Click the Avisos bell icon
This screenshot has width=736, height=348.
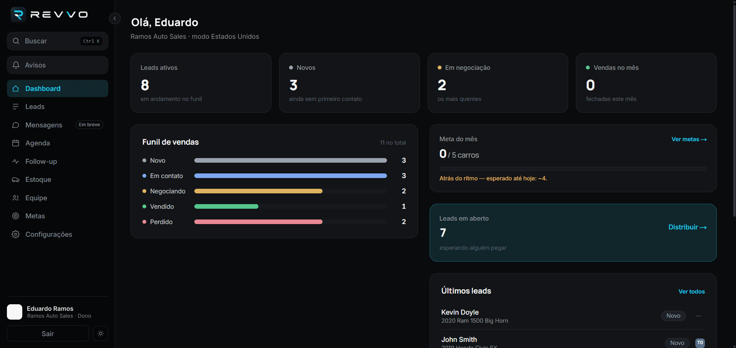click(16, 65)
